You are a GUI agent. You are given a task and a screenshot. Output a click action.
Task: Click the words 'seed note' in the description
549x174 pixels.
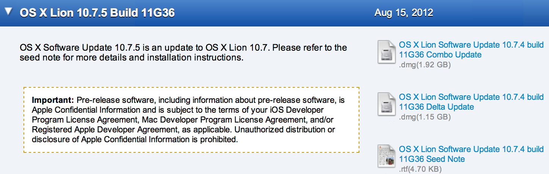point(37,58)
